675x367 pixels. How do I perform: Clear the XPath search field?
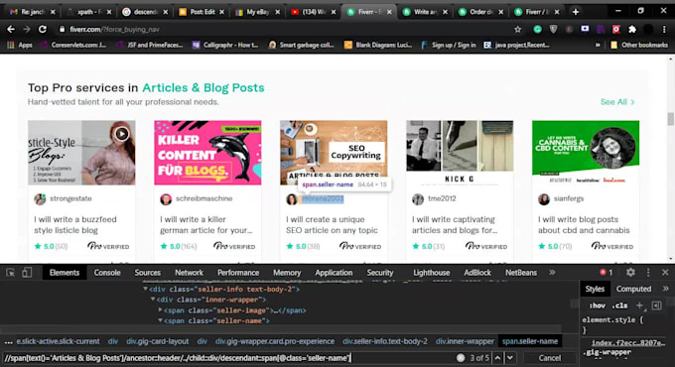[461, 358]
